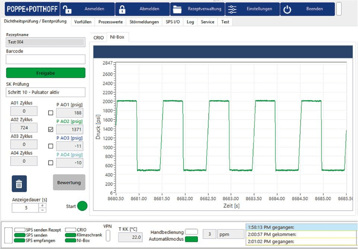Click the closed padlock Abmelden icon
358x249 pixels.
tap(122, 9)
